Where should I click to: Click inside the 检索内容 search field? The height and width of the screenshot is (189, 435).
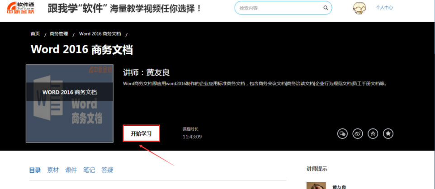(278, 8)
